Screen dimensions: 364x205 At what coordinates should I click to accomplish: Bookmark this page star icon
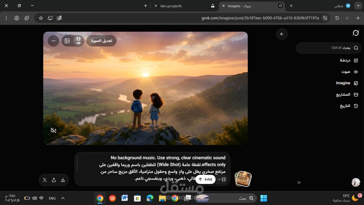(x=41, y=18)
